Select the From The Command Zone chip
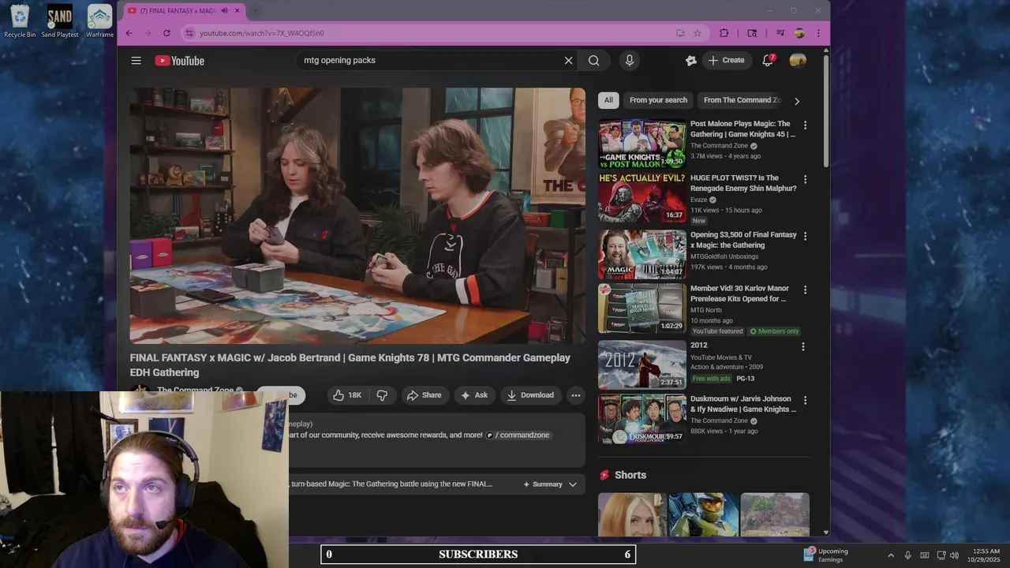This screenshot has height=568, width=1010. pyautogui.click(x=742, y=100)
